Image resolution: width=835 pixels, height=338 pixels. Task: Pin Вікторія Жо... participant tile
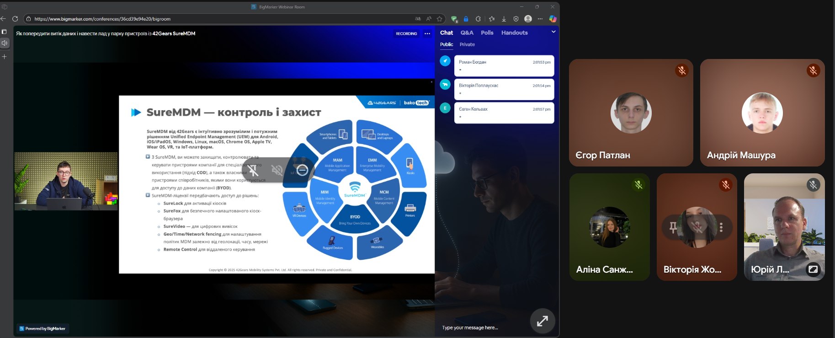(673, 227)
